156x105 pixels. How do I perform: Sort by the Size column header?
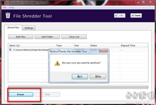tap(81, 45)
